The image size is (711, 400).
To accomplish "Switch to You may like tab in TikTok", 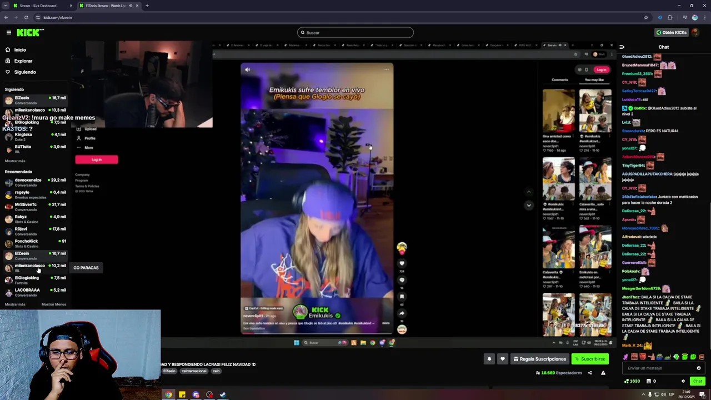I will coord(594,80).
